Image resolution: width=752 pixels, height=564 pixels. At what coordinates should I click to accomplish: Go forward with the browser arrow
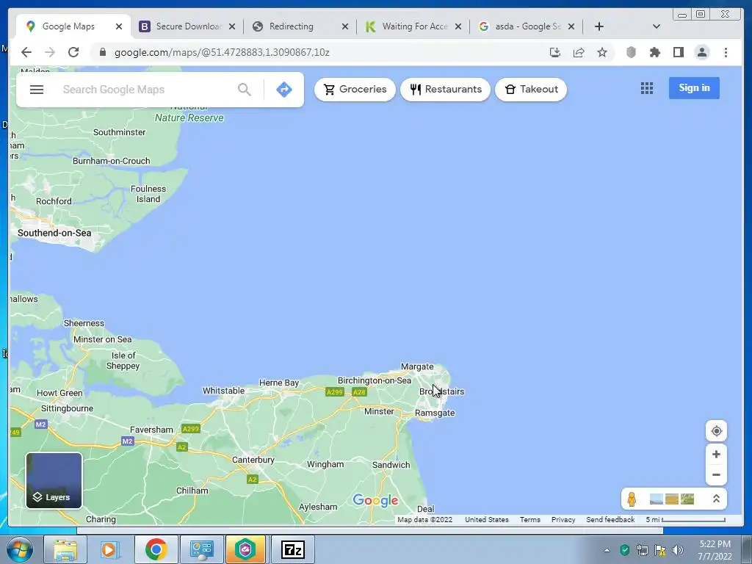50,52
